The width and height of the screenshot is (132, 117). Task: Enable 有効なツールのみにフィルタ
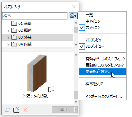pos(105,59)
